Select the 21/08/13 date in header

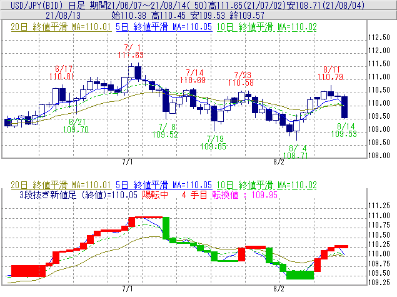tap(63, 16)
